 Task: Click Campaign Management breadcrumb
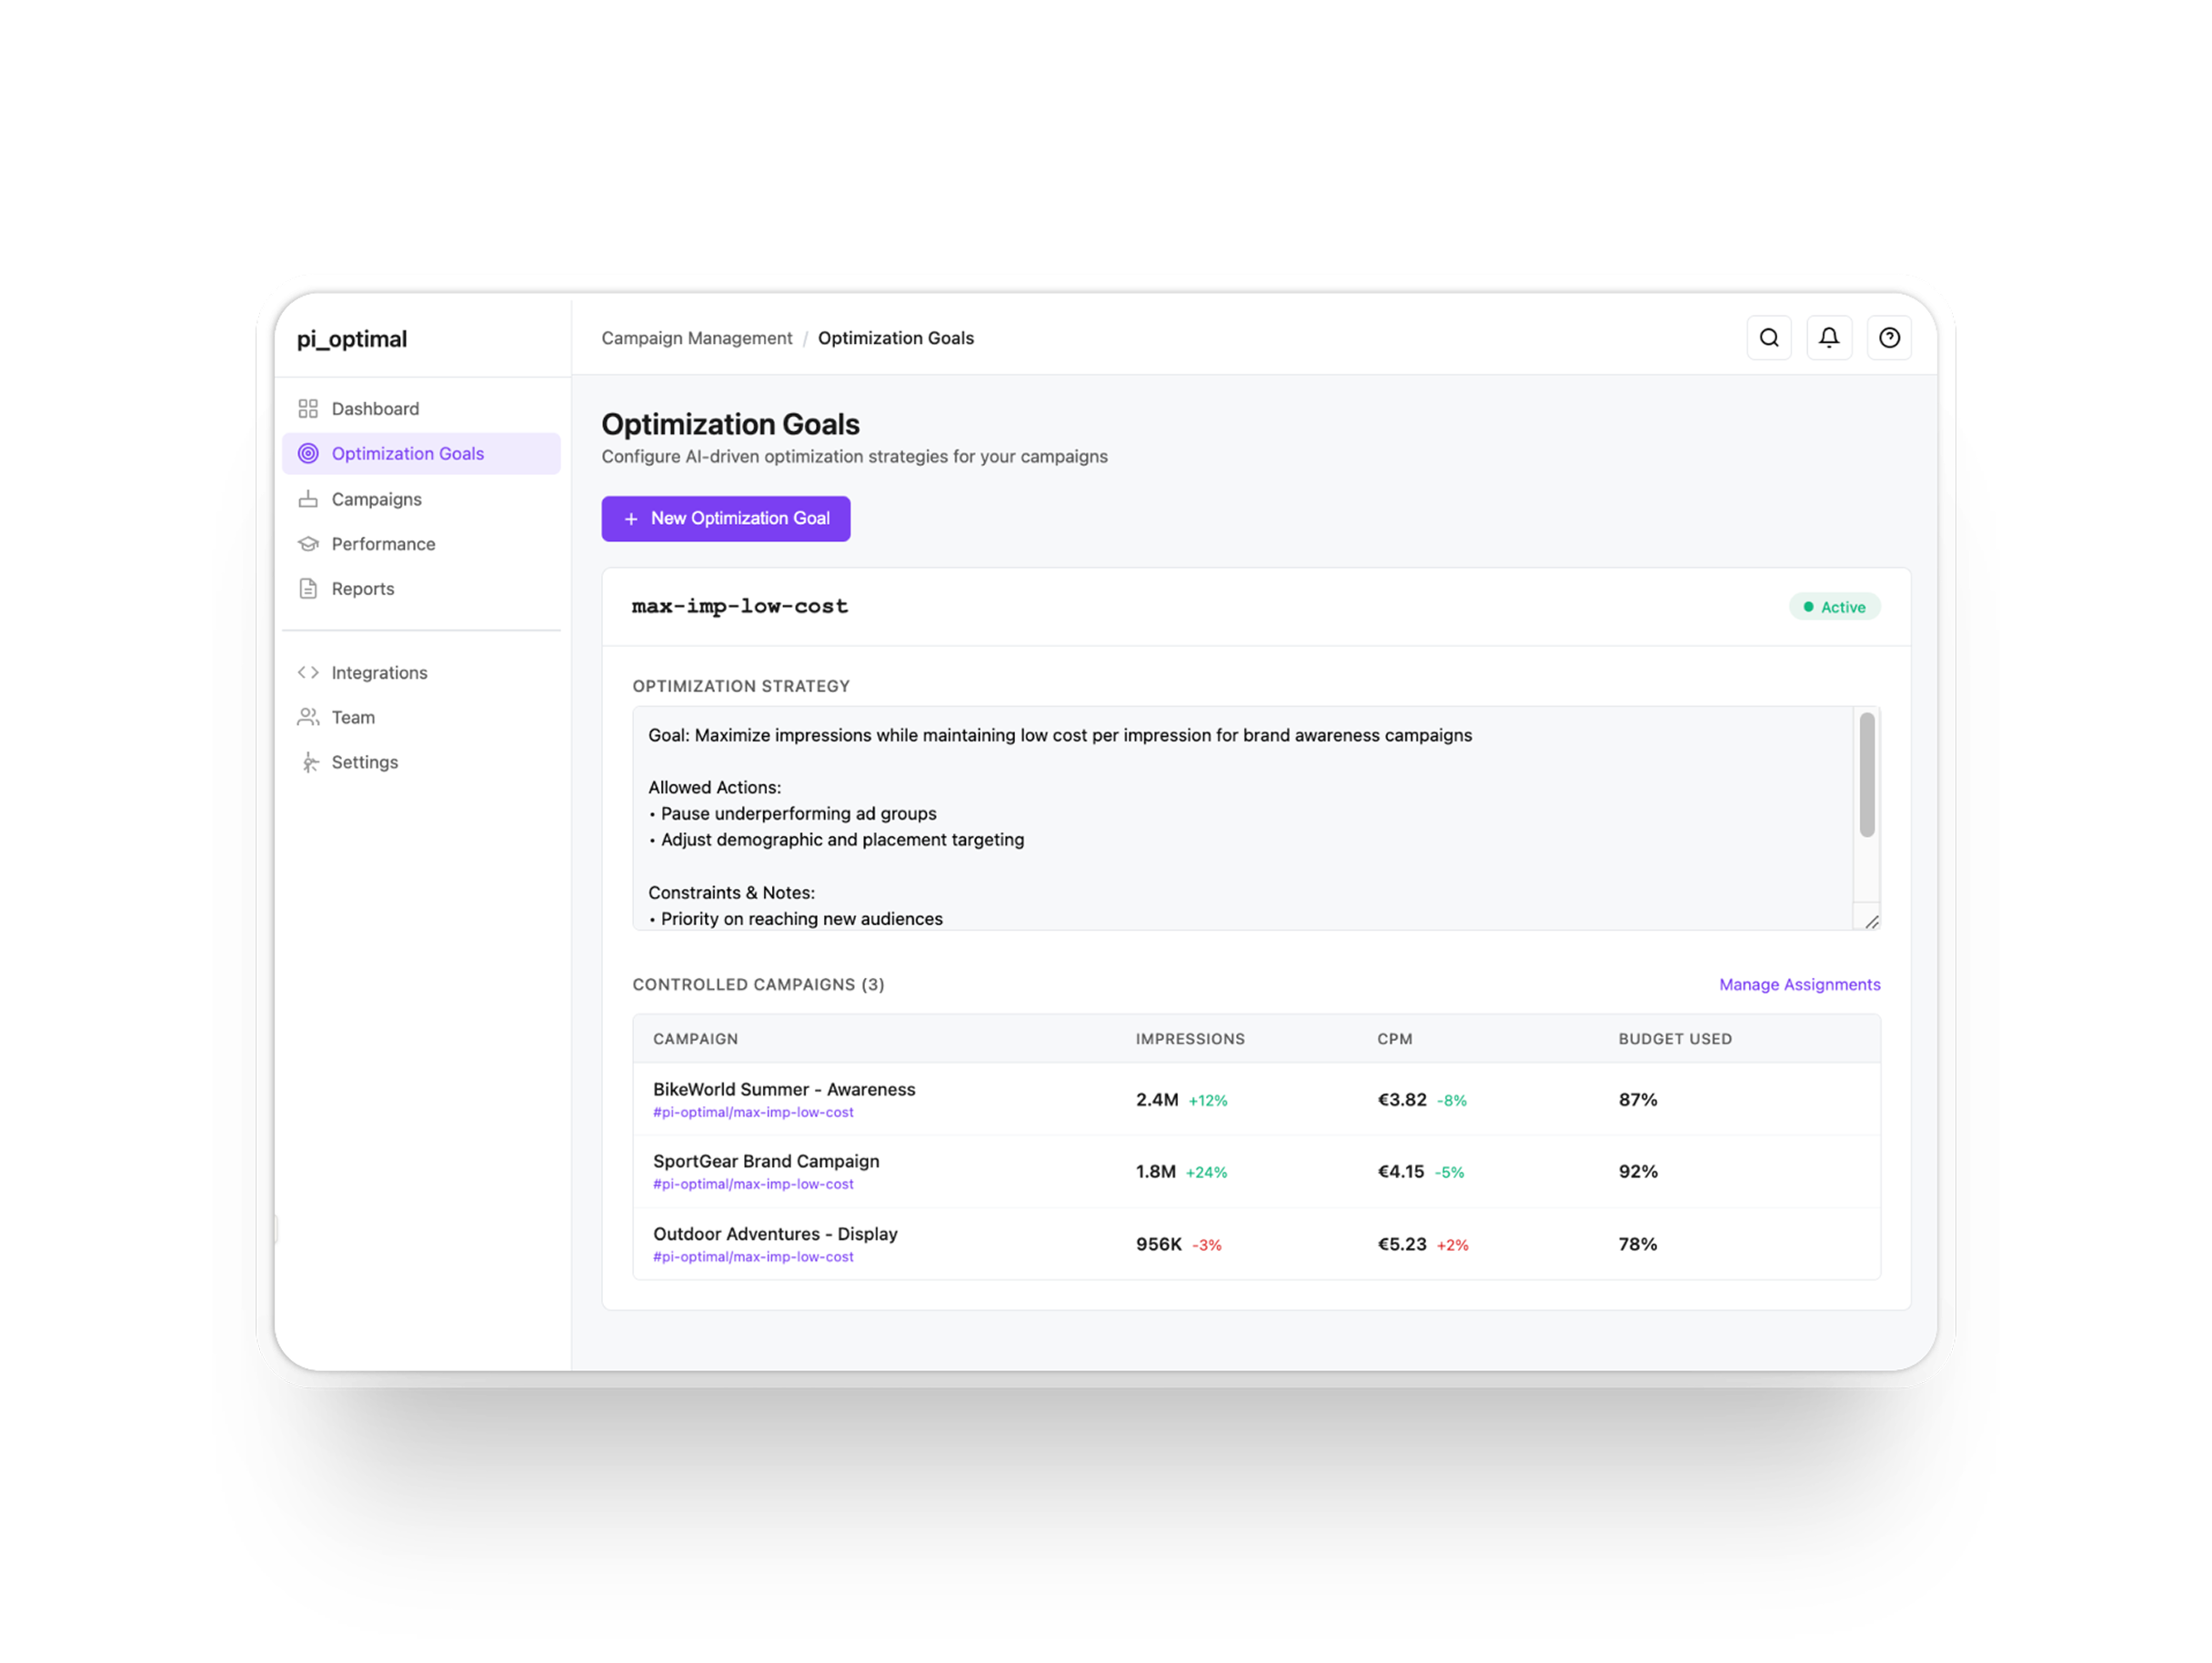696,338
